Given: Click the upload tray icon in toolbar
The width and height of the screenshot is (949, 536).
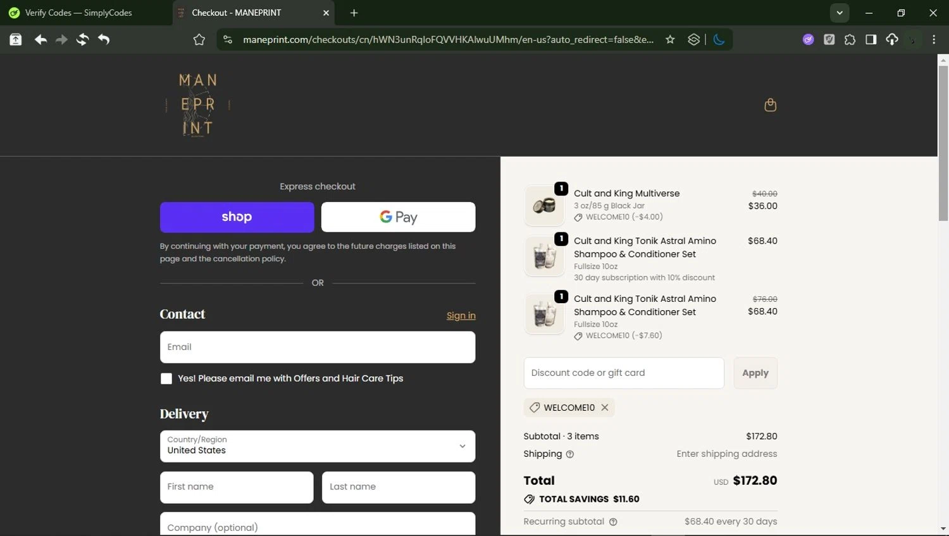Looking at the screenshot, I should tap(16, 40).
